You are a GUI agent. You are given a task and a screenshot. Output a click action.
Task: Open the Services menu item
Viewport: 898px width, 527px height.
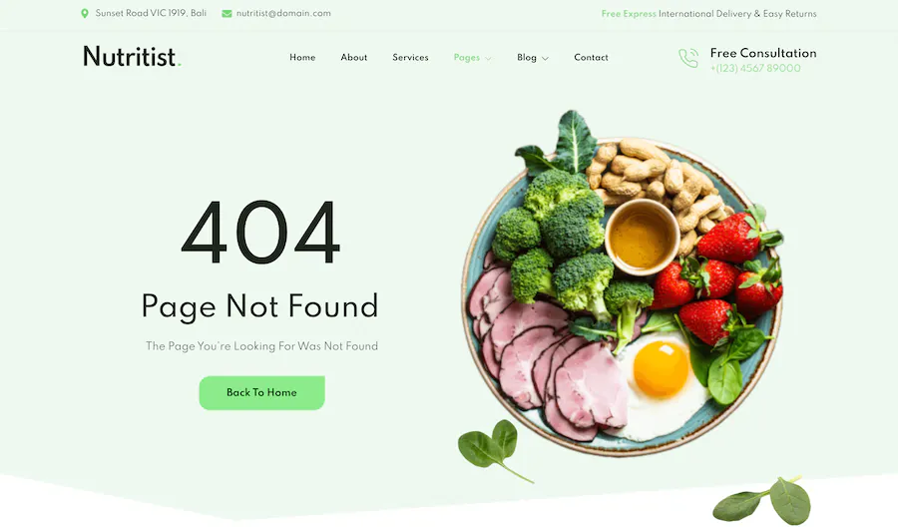pyautogui.click(x=411, y=57)
